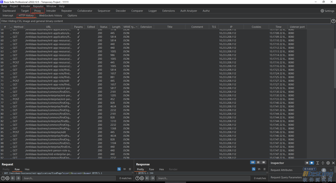
Task: Go to previous match in Response search
Action: 147,178
